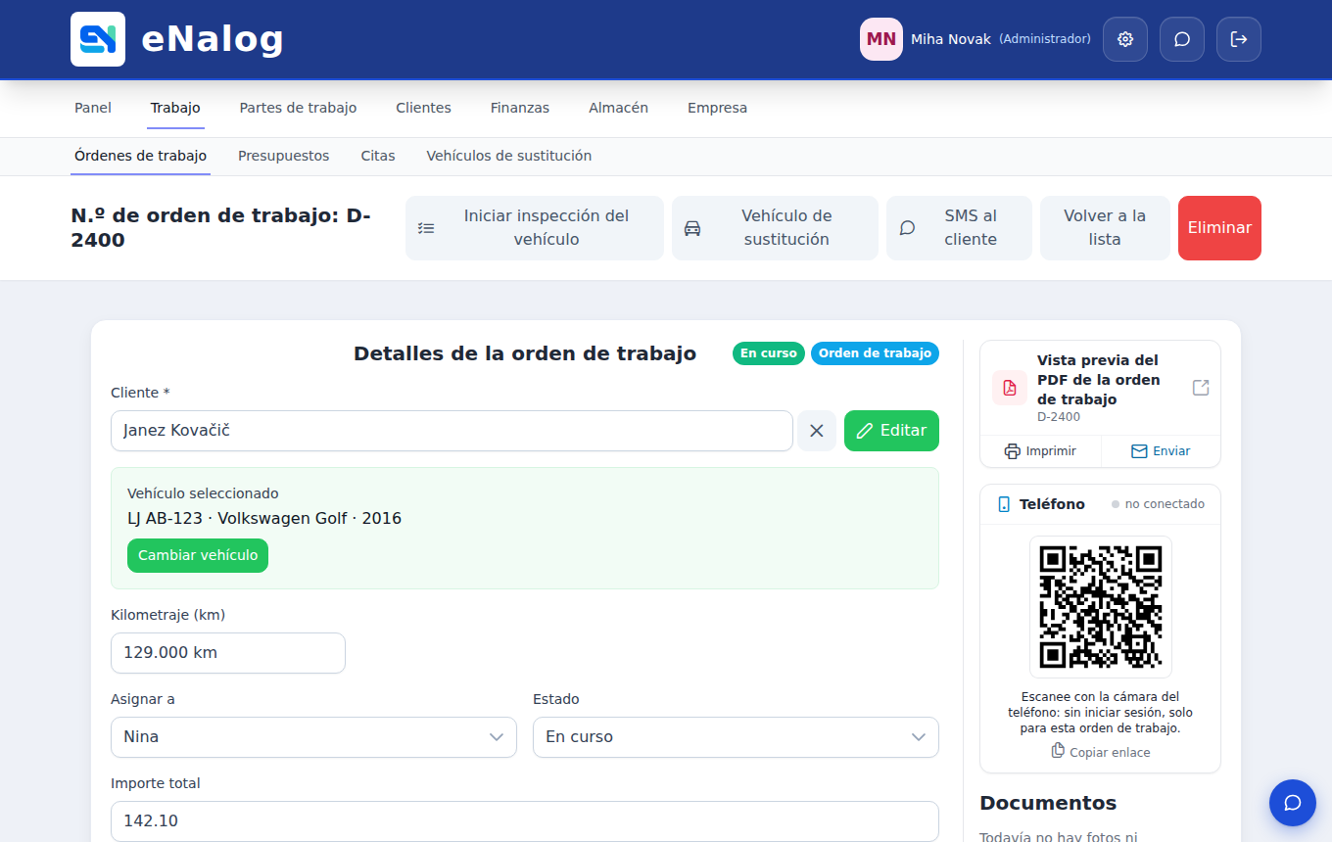Click the Cliente field with Janez Kovačič

pos(452,431)
